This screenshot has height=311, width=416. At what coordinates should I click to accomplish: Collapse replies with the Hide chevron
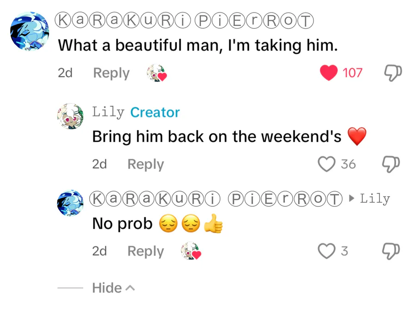[x=114, y=287]
